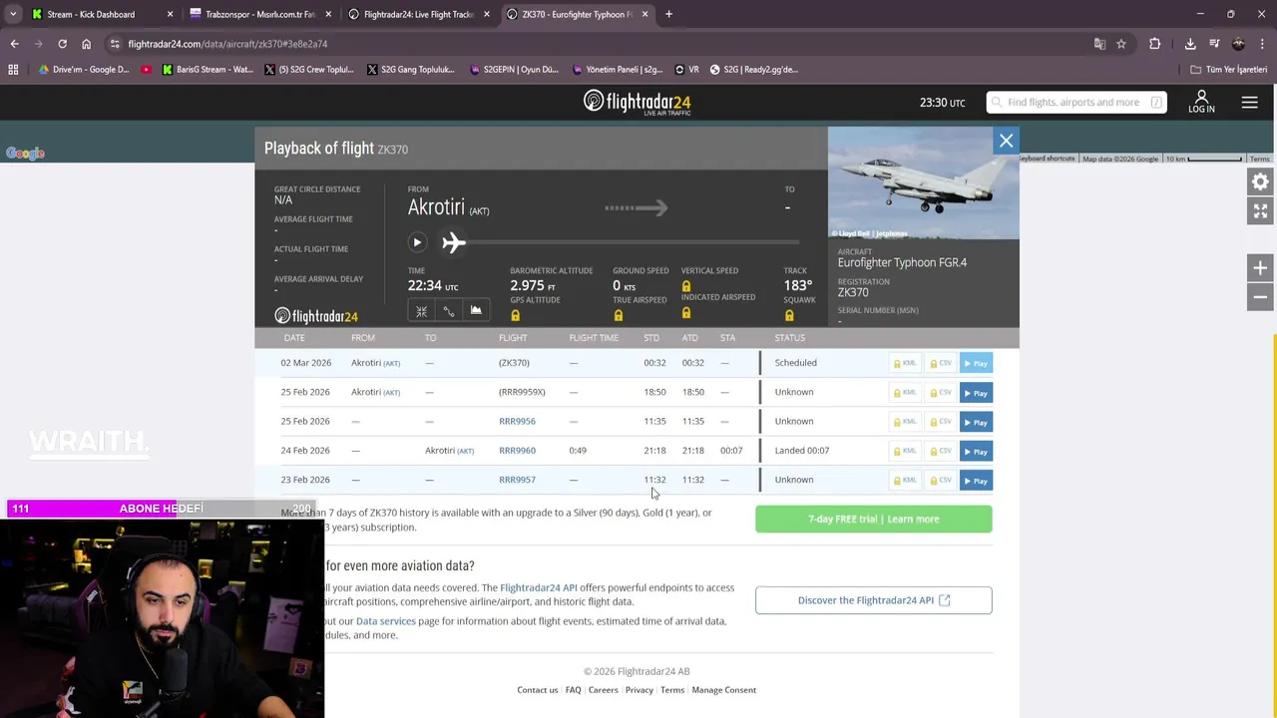The height and width of the screenshot is (718, 1277).
Task: Open the RRR9960 flight link
Action: click(517, 450)
